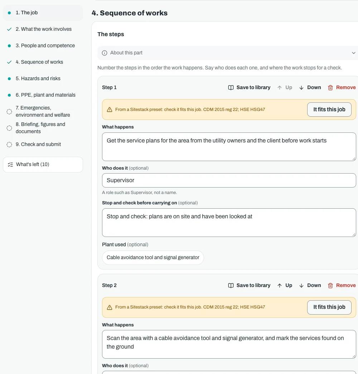Open 3. People and competence section
This screenshot has width=358, height=374.
tap(43, 45)
